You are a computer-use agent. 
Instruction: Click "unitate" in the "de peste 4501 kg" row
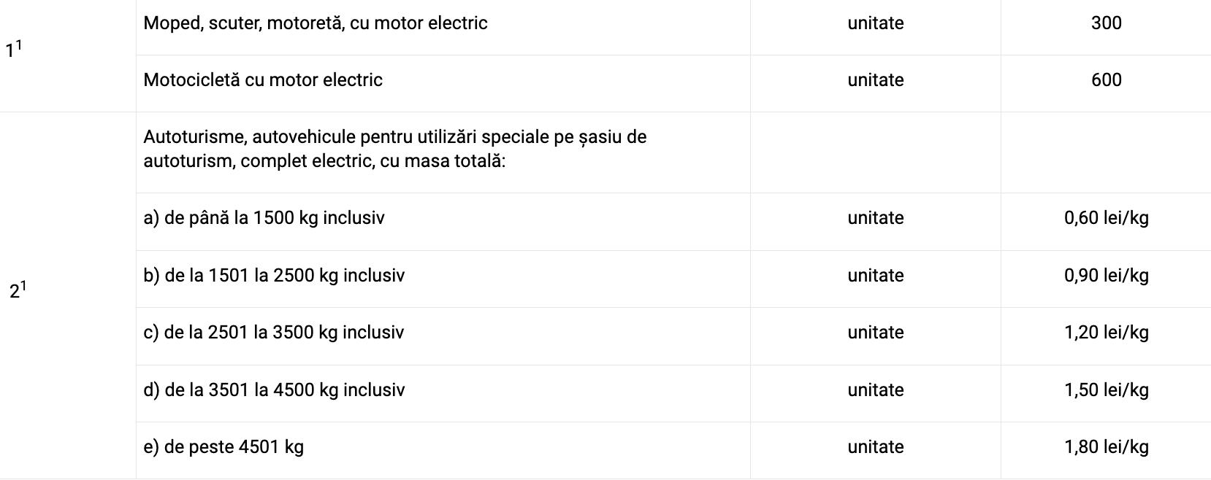[875, 447]
